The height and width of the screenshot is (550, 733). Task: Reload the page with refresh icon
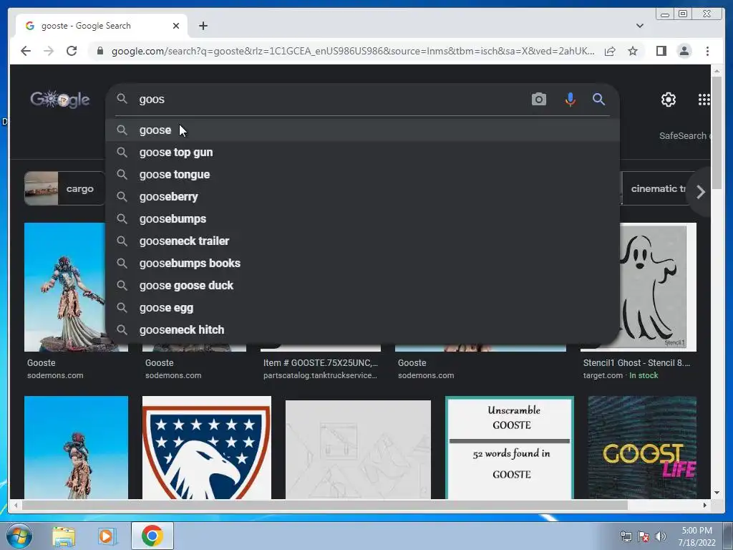point(72,51)
